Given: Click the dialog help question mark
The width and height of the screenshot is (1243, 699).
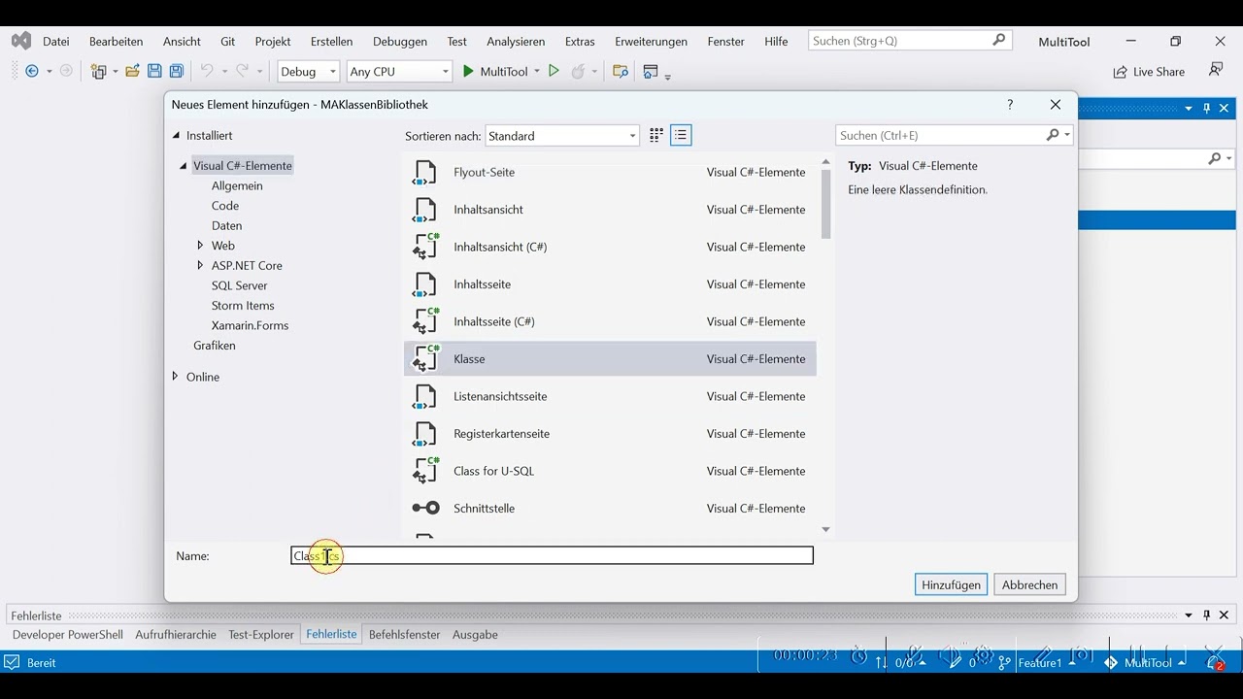Looking at the screenshot, I should 1010,105.
